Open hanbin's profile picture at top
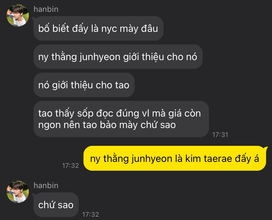 tap(18, 15)
